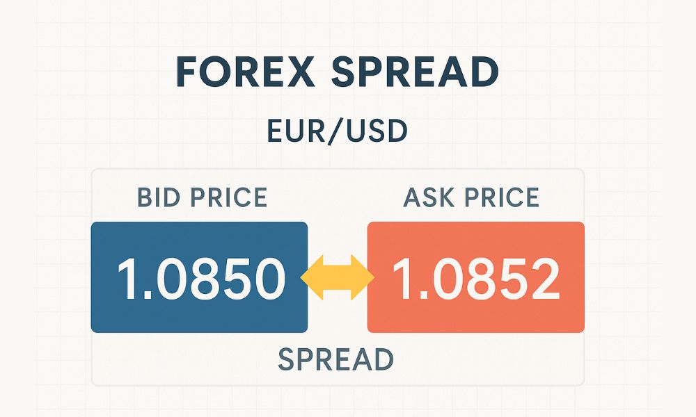Click the leading 1 in the ask price
Screen dimensions: 696x417
pyautogui.click(x=403, y=278)
